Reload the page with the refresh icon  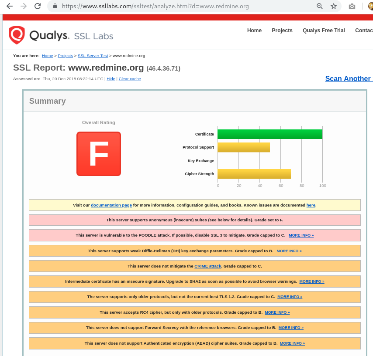tap(38, 6)
